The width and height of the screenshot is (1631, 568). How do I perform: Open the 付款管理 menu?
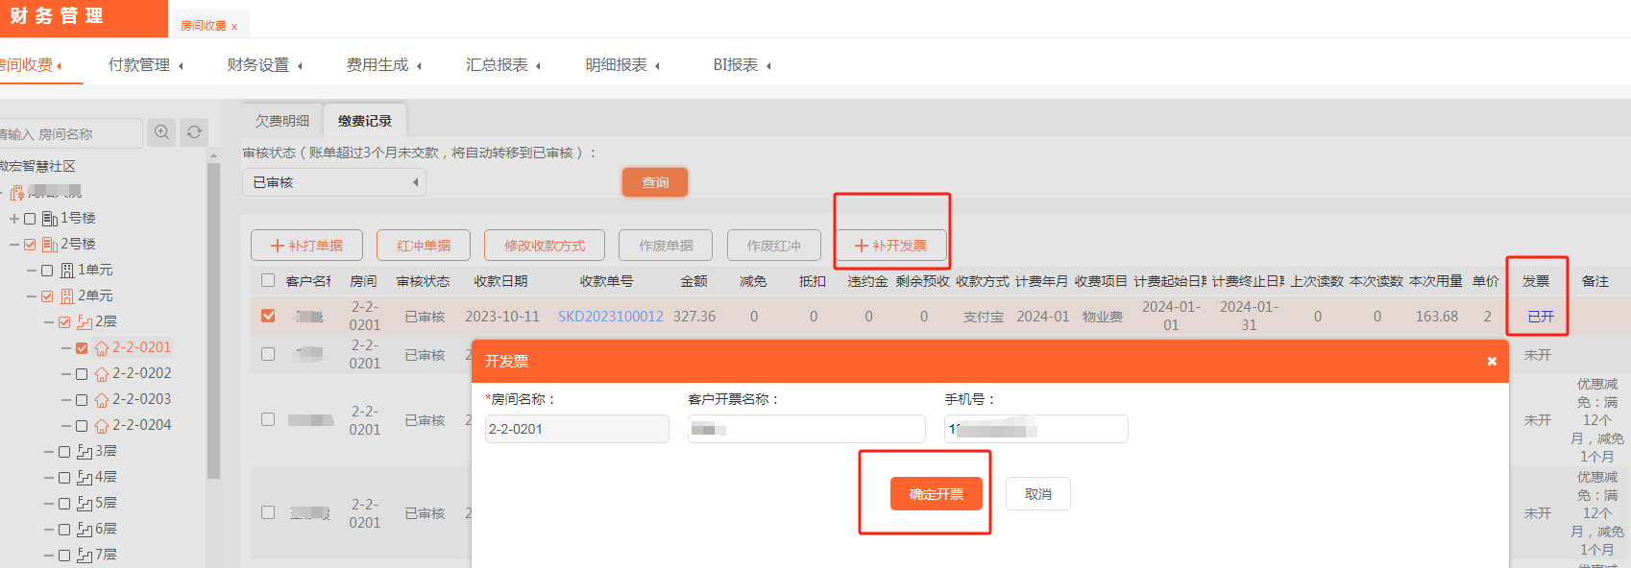[x=145, y=65]
